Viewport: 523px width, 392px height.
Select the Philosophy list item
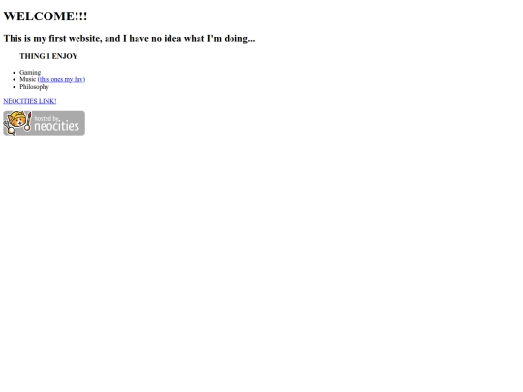34,87
